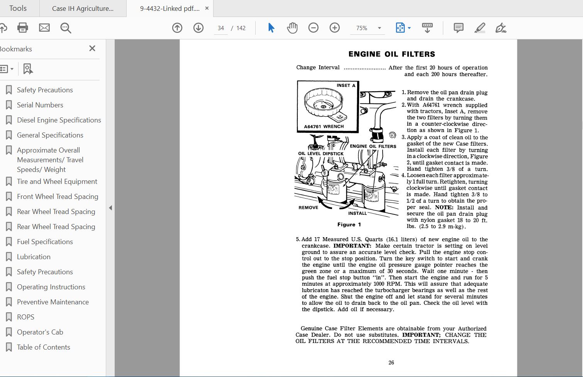
Task: Go to Tire and Wheel Equipment bookmark
Action: (x=57, y=182)
